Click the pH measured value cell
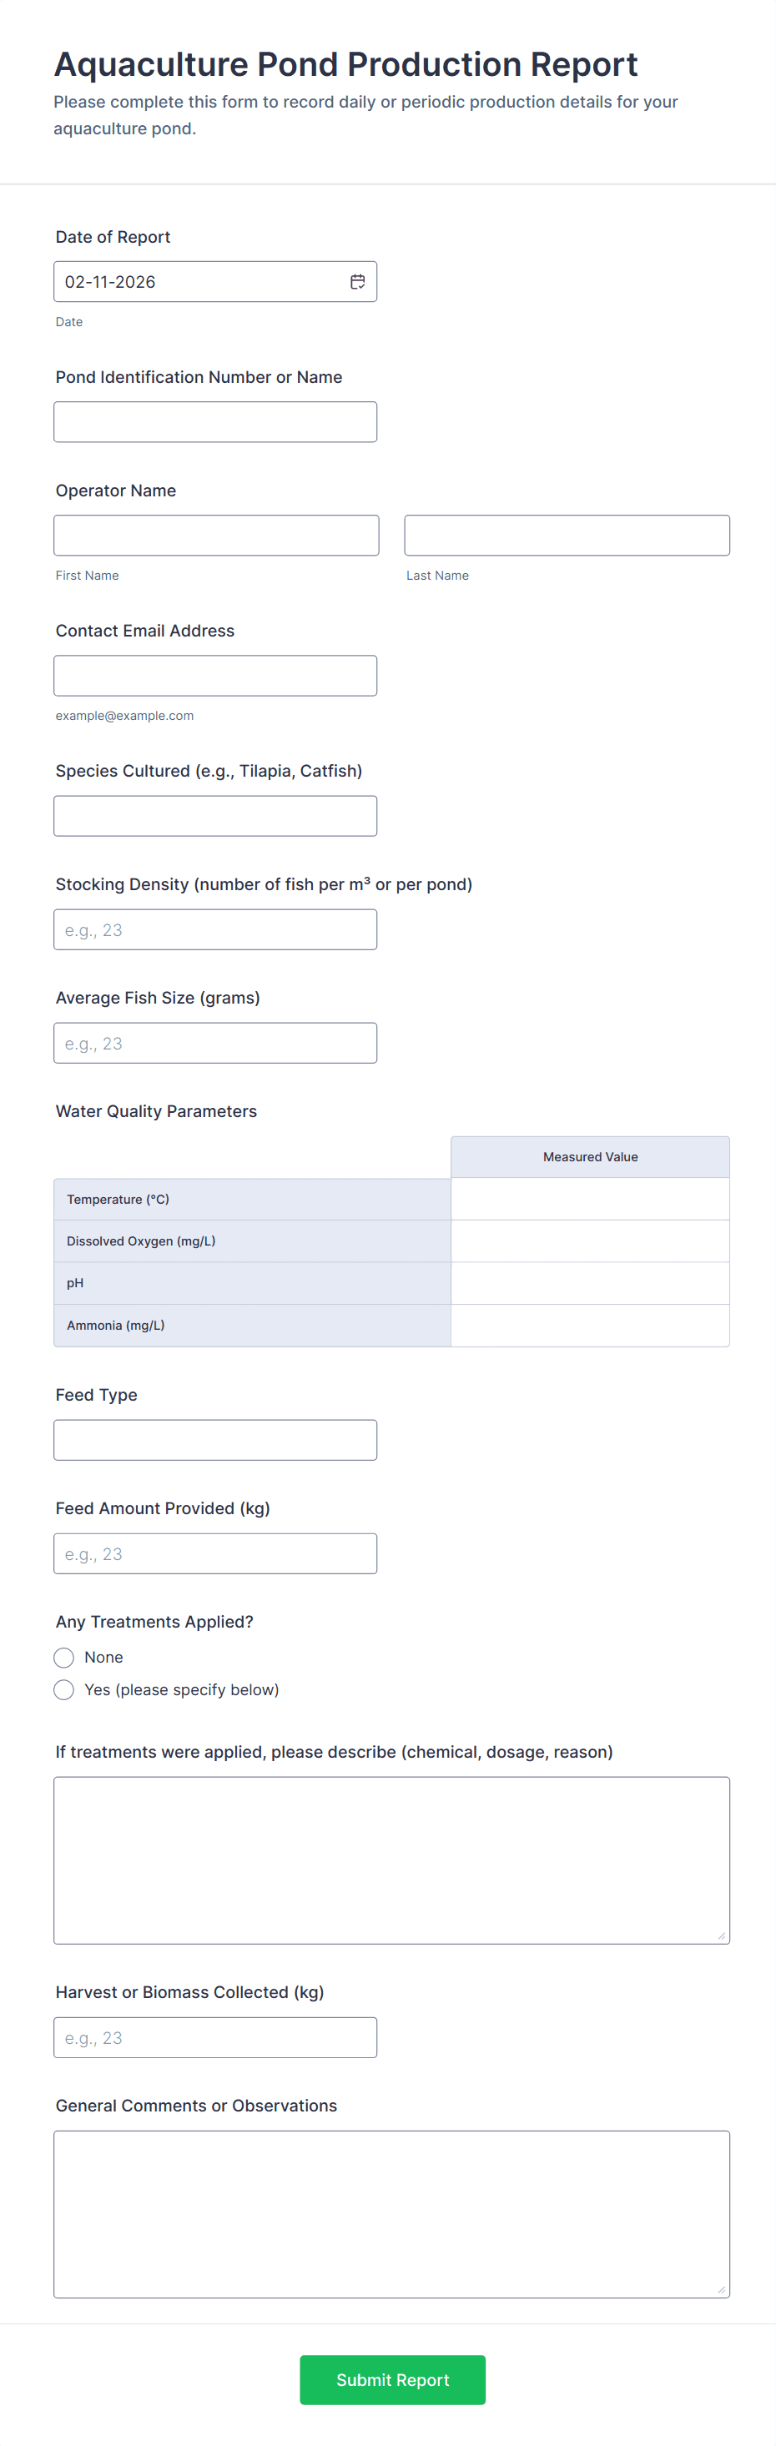 coord(590,1283)
